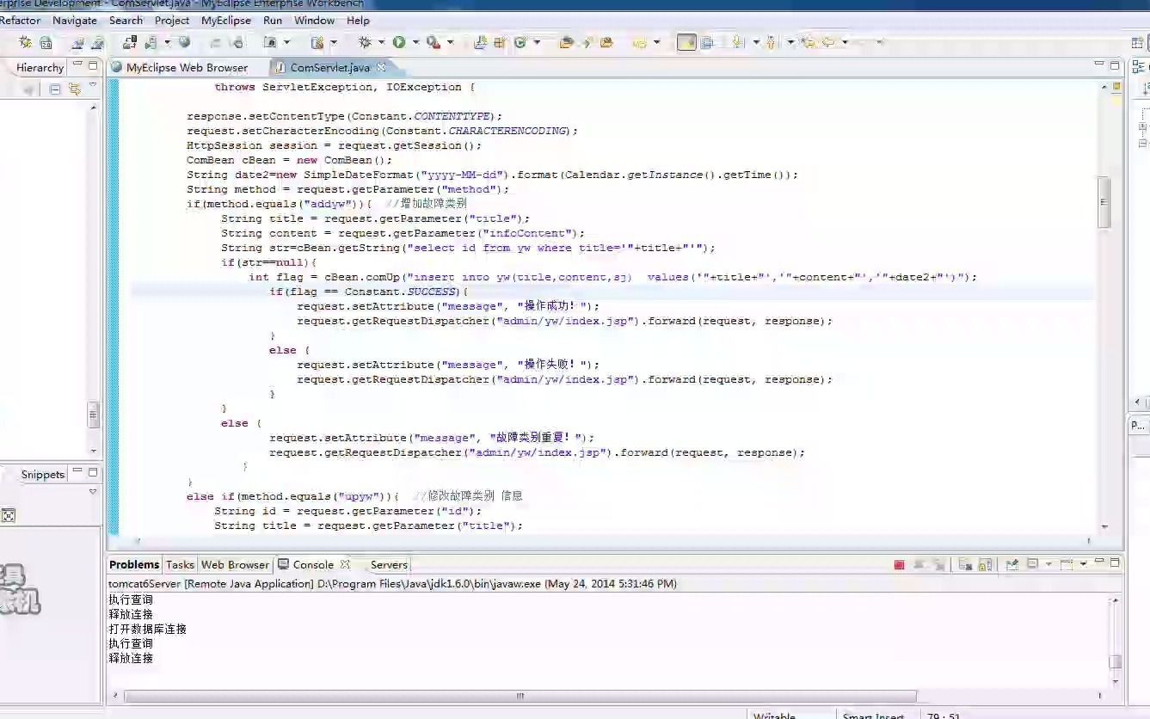Viewport: 1150px width, 719px height.
Task: Open the Next Annotation dropdown arrow
Action: point(755,42)
